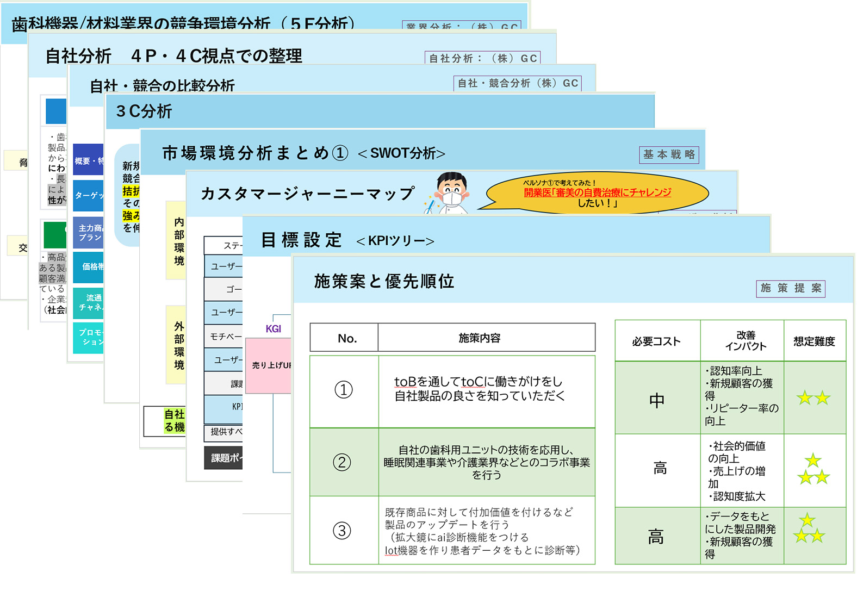Image resolution: width=857 pixels, height=597 pixels.
Task: Select the 施策内容 column header
Action: [x=479, y=338]
